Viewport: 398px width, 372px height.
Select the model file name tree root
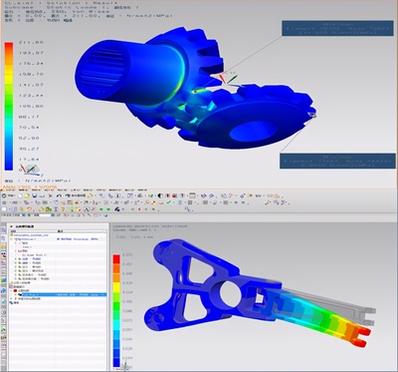coord(31,235)
